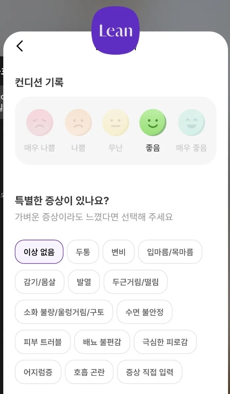The image size is (230, 394).
Task: Go back using the left arrow icon
Action: pyautogui.click(x=20, y=46)
